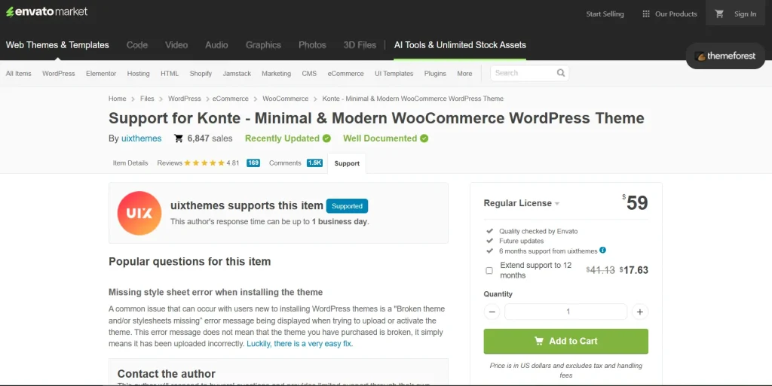
Task: Open the 3D Files menu
Action: (360, 45)
